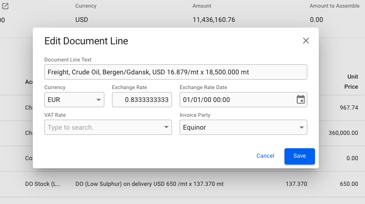Image resolution: width=365 pixels, height=204 pixels.
Task: Click the Amount column header
Action: pyautogui.click(x=202, y=6)
